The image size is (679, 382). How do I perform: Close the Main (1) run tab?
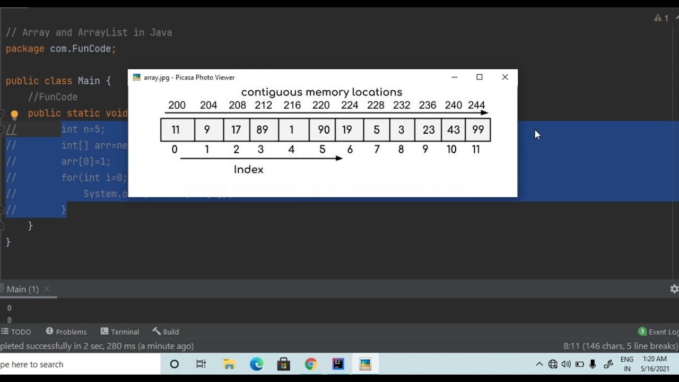tap(47, 289)
